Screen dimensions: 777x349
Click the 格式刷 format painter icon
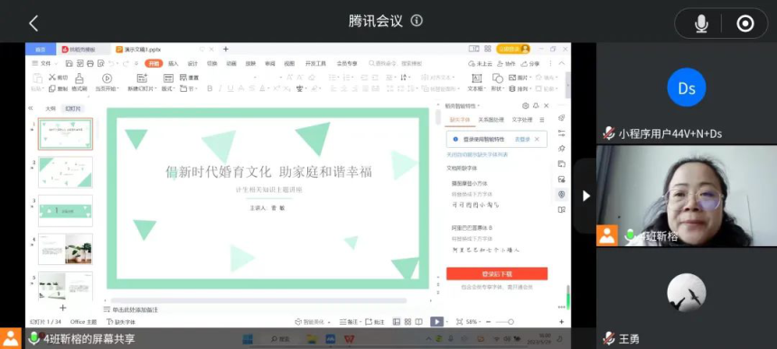[x=80, y=83]
